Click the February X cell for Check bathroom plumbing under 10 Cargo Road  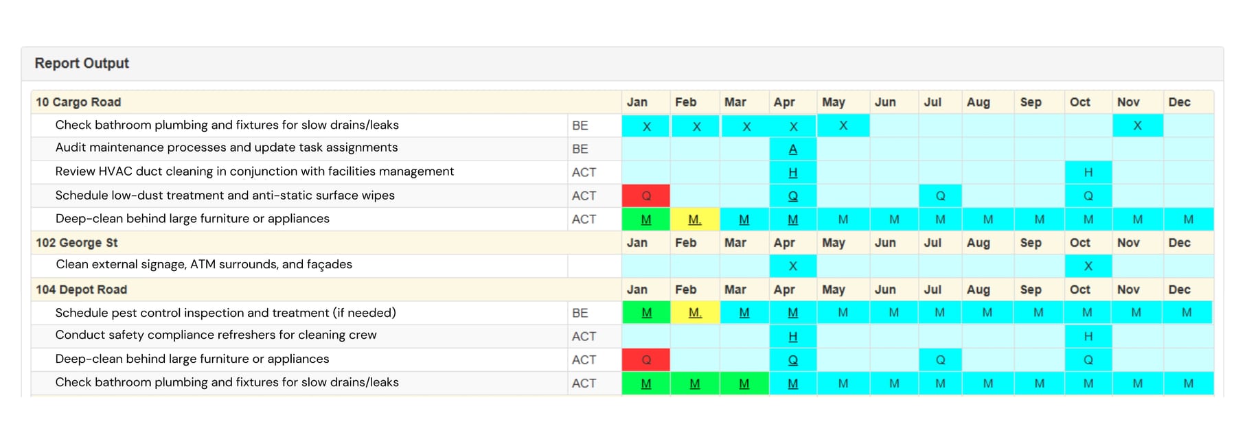[696, 126]
